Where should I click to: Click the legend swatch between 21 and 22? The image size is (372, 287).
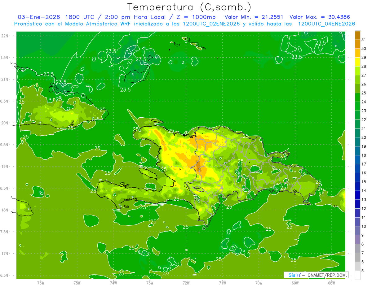coord(357,124)
